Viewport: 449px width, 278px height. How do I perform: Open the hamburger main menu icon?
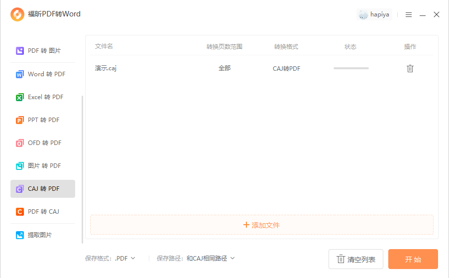pyautogui.click(x=409, y=14)
